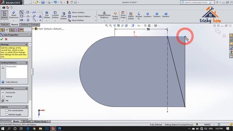Click the taskbar clock showing 5:33 PM

(x=219, y=128)
